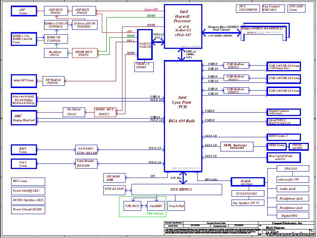Select the HDMI MUX PS8271 block
This screenshot has height=238, width=317.
tap(85, 52)
